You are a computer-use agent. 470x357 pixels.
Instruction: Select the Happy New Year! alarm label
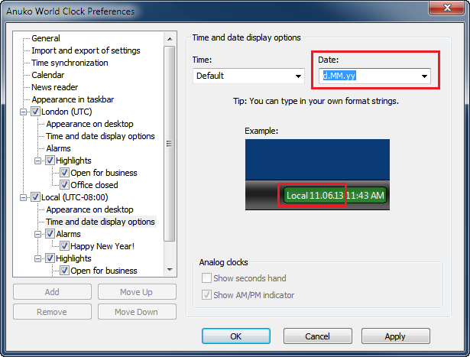(102, 246)
